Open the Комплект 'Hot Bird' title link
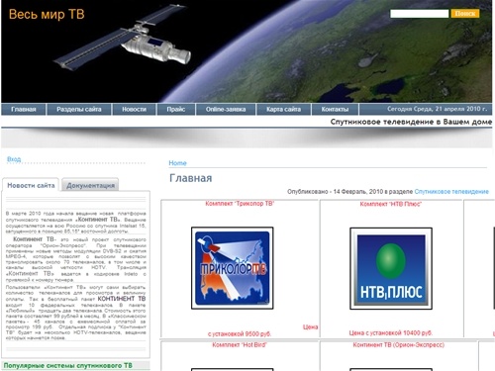 [240, 345]
